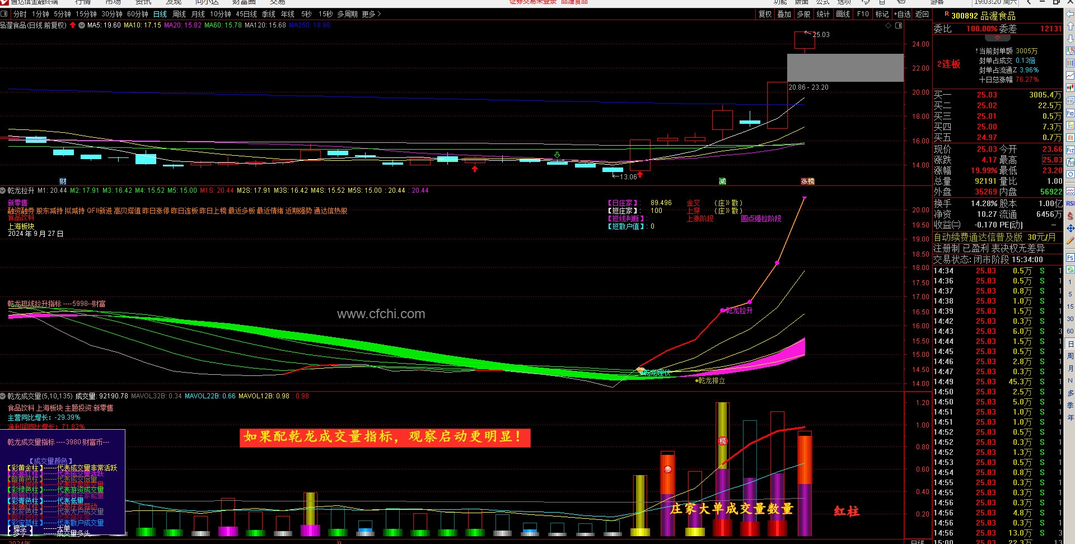Click the 2连板 label in order panel
The height and width of the screenshot is (544, 1075).
coord(948,64)
